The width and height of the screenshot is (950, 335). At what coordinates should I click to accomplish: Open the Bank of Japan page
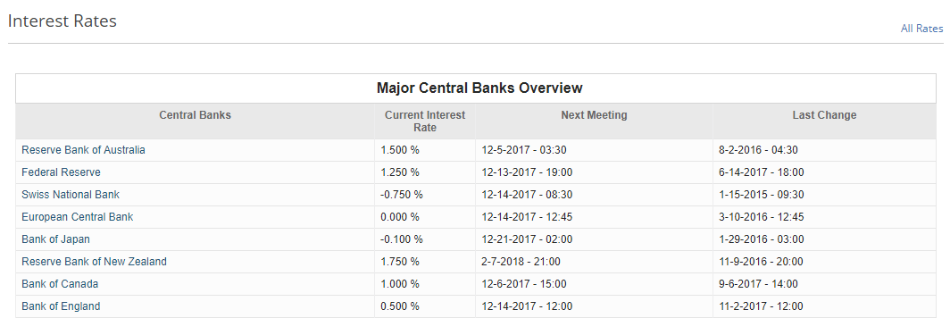55,239
